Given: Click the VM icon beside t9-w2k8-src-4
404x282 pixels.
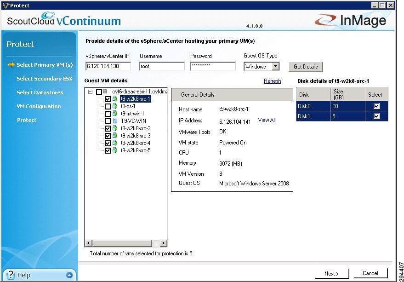Looking at the screenshot, I should point(115,143).
